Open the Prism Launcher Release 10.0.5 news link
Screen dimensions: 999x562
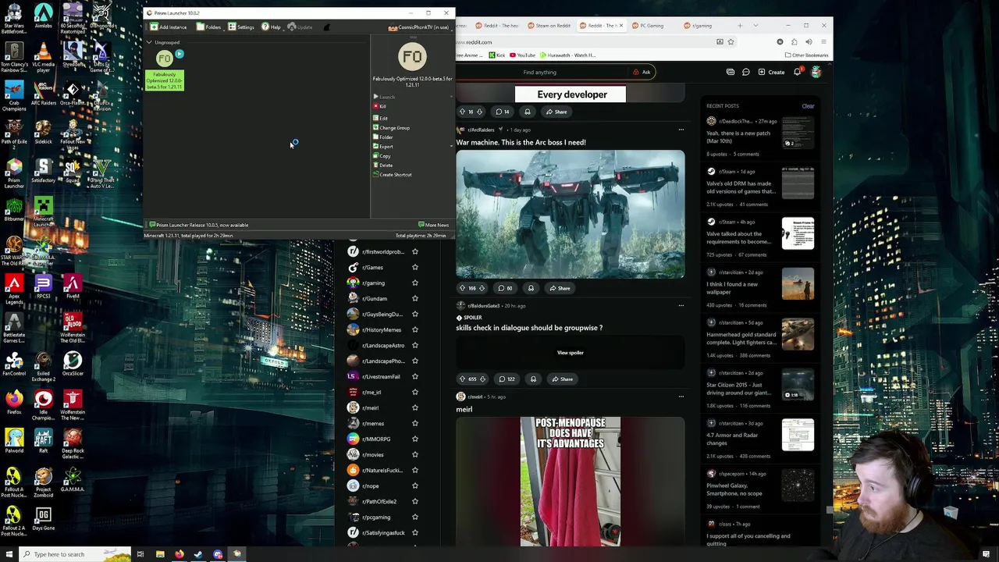point(200,225)
